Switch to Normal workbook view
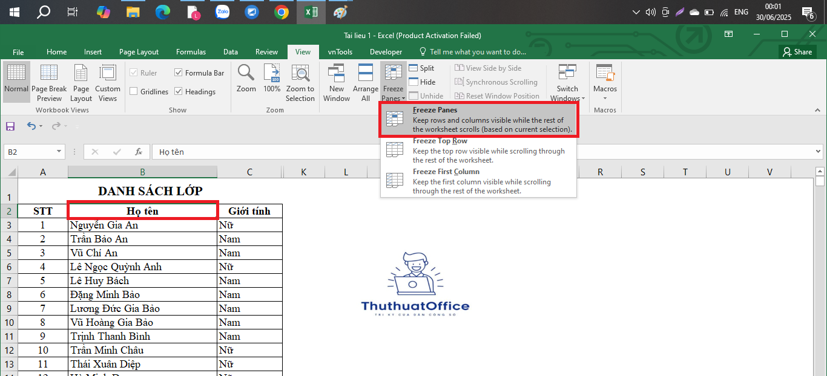This screenshot has width=827, height=376. [x=16, y=82]
